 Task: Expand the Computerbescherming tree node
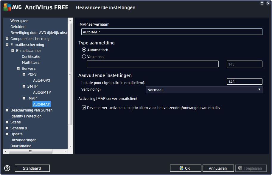tap(7, 38)
